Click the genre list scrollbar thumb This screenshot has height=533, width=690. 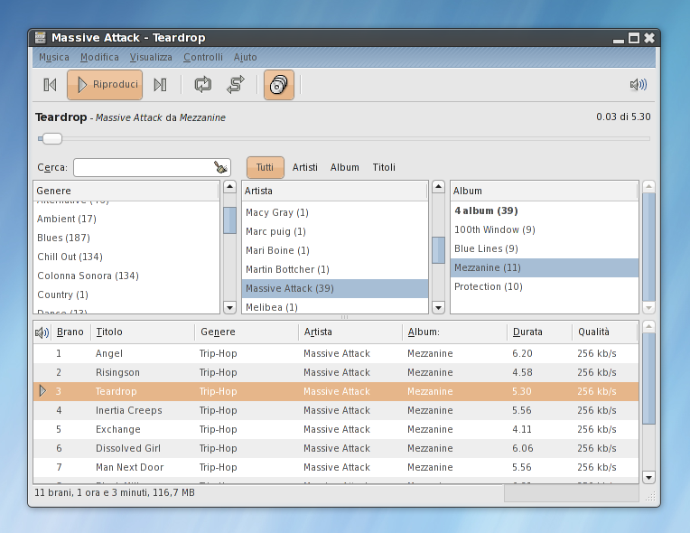pos(229,220)
